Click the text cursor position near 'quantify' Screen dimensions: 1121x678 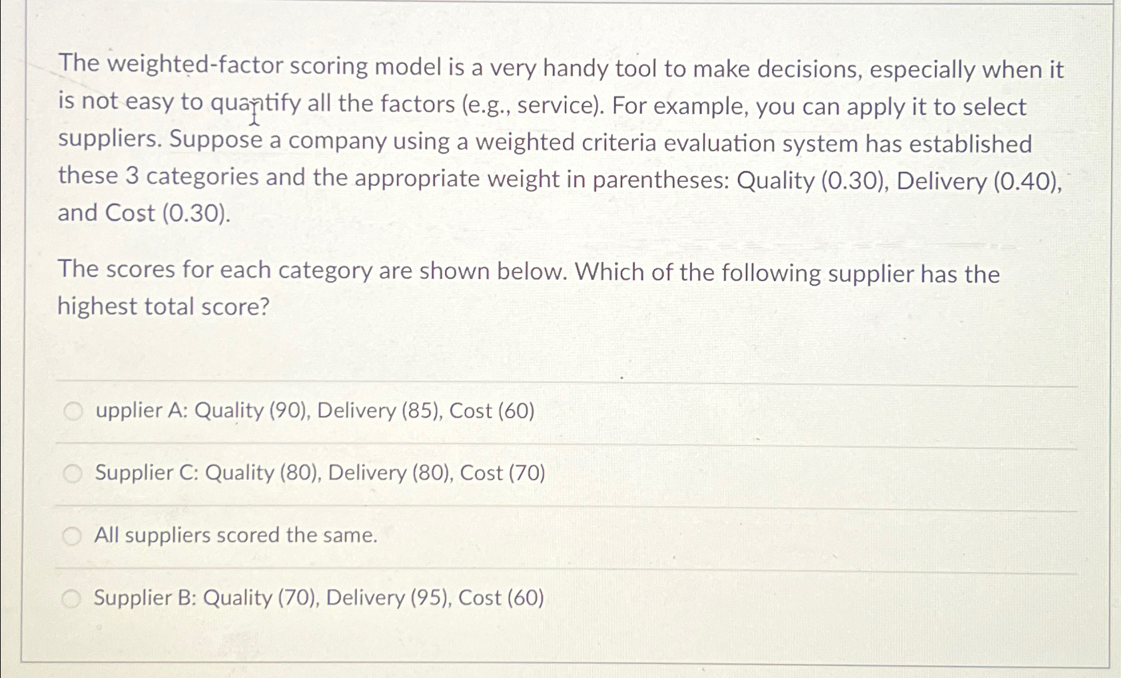(254, 114)
